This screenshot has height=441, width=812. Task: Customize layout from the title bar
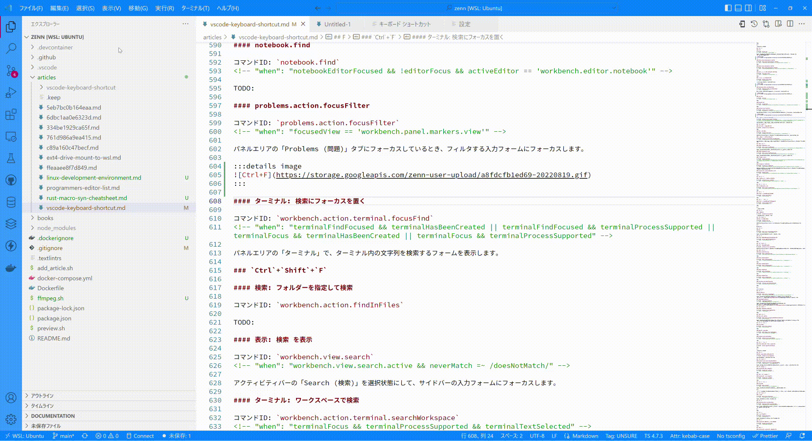763,8
